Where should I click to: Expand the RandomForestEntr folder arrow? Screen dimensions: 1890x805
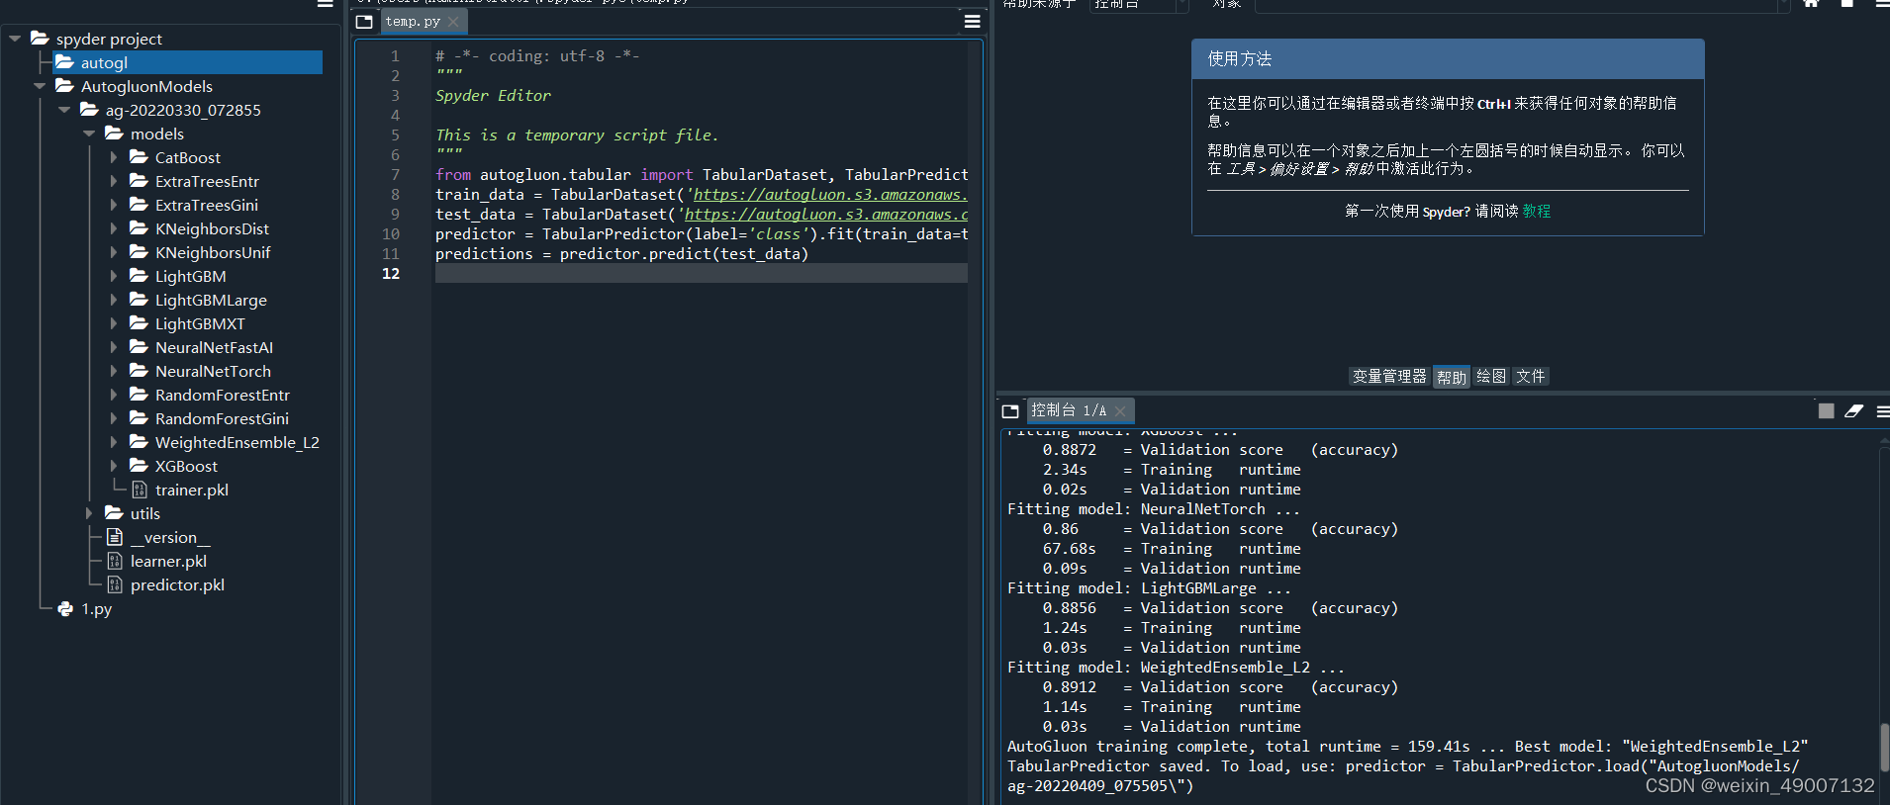[x=114, y=395]
